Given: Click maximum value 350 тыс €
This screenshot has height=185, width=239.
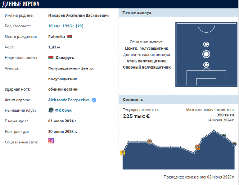Looking at the screenshot, I should [x=226, y=115].
